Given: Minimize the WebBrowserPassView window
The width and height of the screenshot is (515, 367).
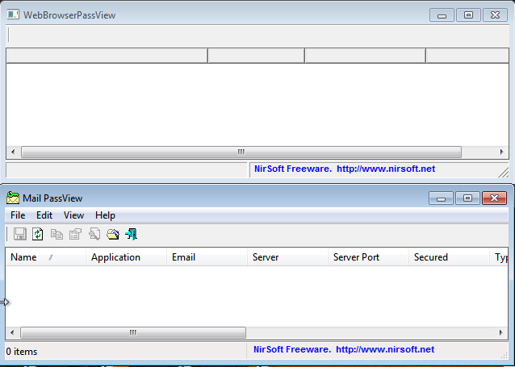Looking at the screenshot, I should 442,15.
